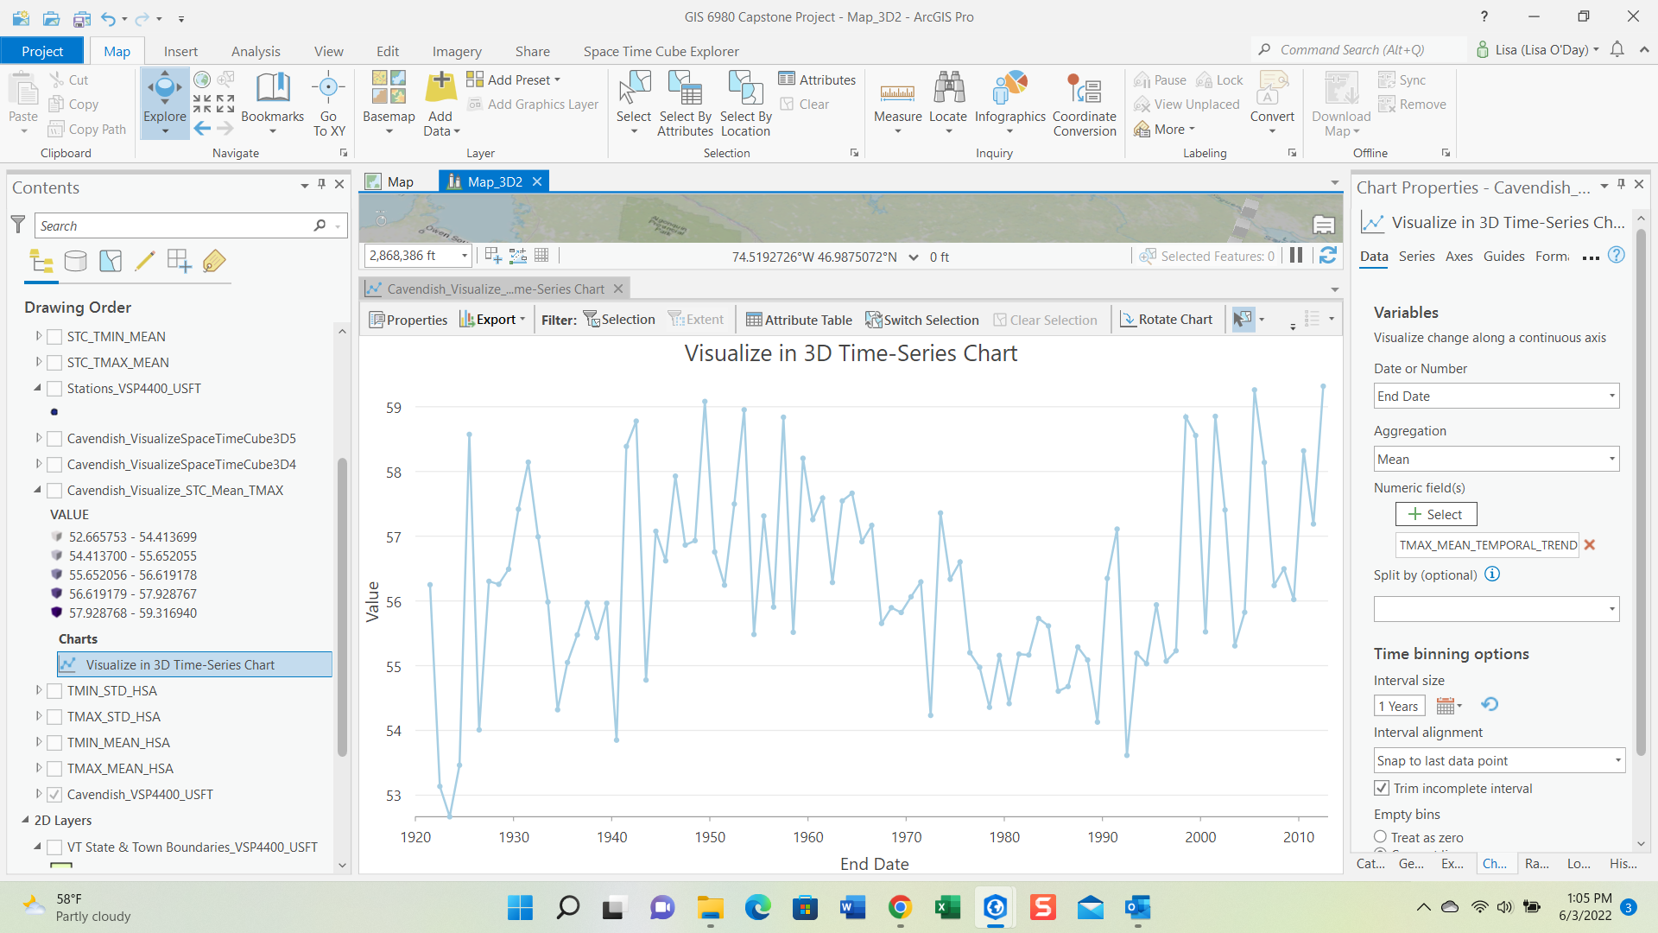Click the Add Data icon
The height and width of the screenshot is (933, 1658).
point(440,90)
